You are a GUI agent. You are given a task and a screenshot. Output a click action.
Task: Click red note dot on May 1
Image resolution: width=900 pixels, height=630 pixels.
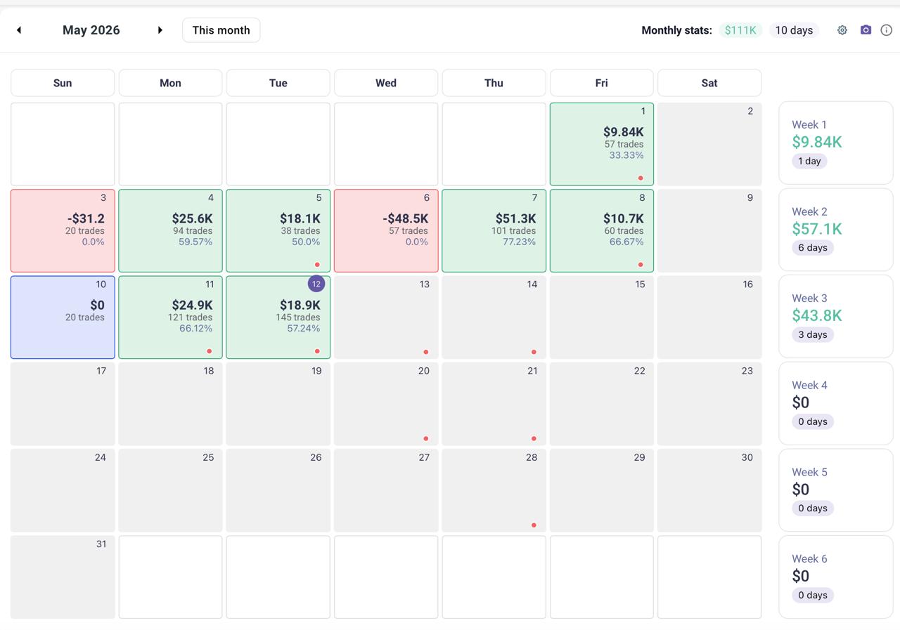pyautogui.click(x=641, y=178)
